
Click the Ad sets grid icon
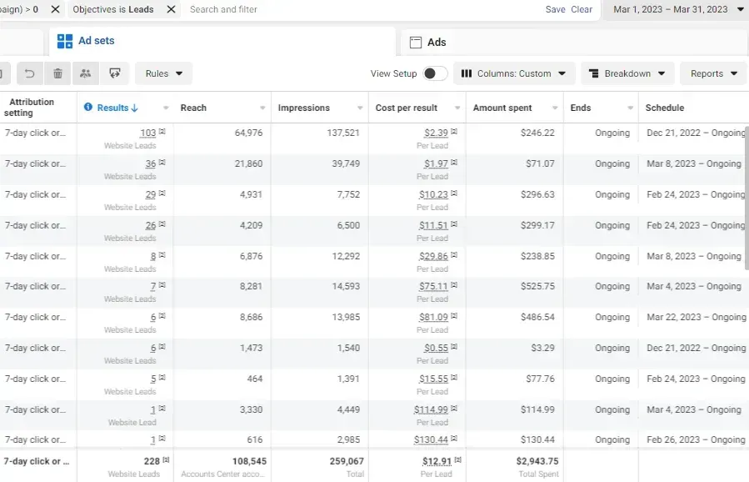65,41
